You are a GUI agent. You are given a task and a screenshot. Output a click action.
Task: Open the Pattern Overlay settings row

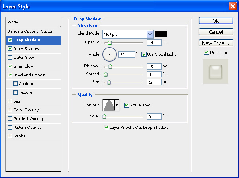click(x=33, y=128)
